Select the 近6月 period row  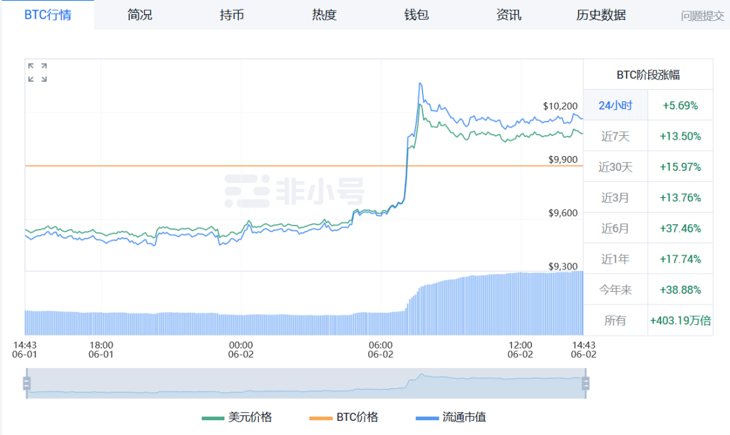pos(616,228)
